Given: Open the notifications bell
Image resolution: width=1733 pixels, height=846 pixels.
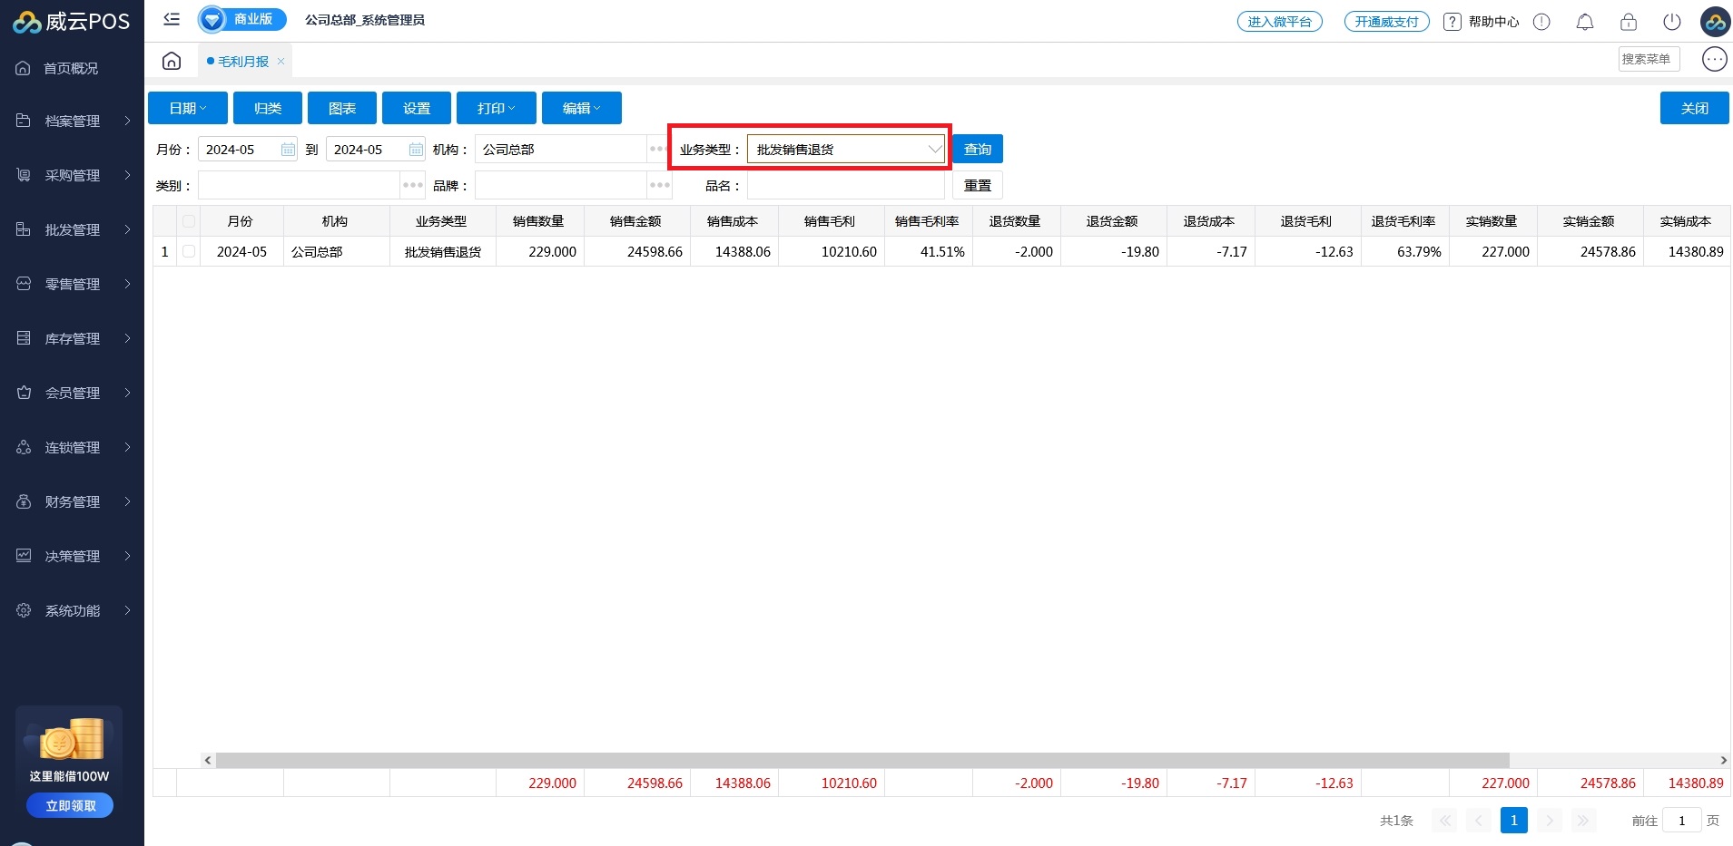Looking at the screenshot, I should (x=1584, y=22).
